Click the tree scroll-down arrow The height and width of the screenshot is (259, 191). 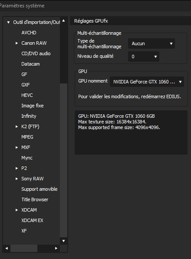click(63, 241)
